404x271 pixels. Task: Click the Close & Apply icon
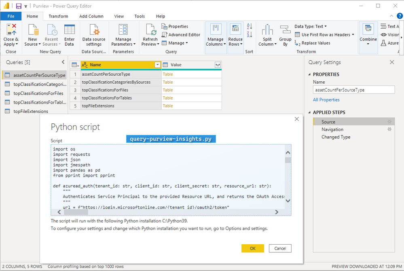pos(11,30)
